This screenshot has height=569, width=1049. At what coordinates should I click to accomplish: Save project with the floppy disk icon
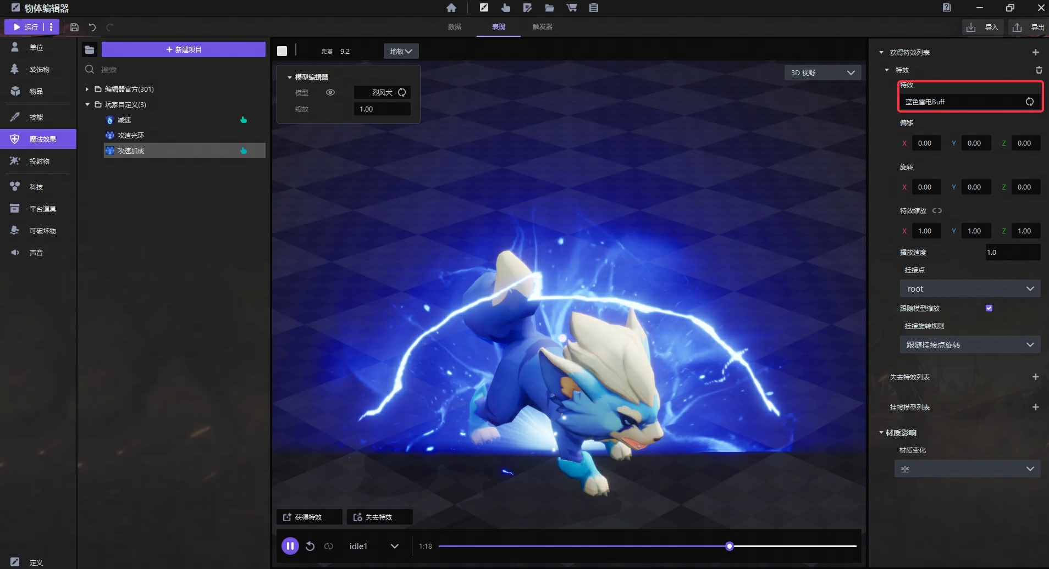tap(75, 27)
